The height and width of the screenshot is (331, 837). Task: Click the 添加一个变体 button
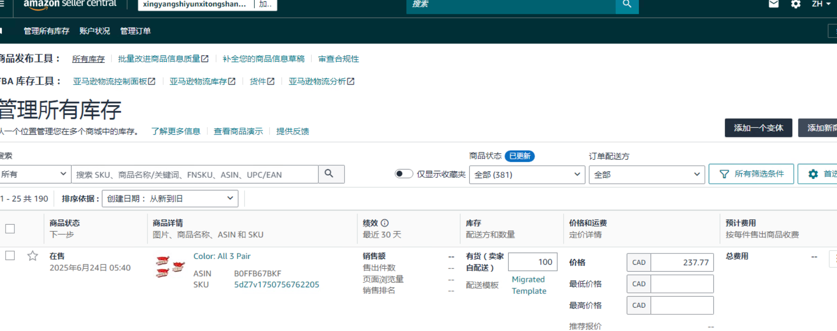[x=758, y=128]
